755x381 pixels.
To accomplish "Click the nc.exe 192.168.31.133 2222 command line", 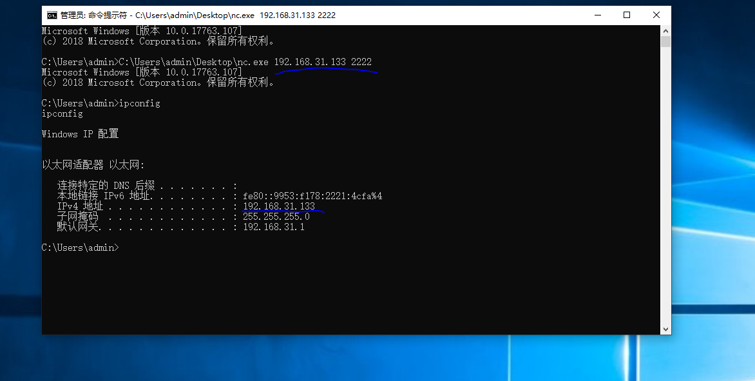I will click(207, 62).
